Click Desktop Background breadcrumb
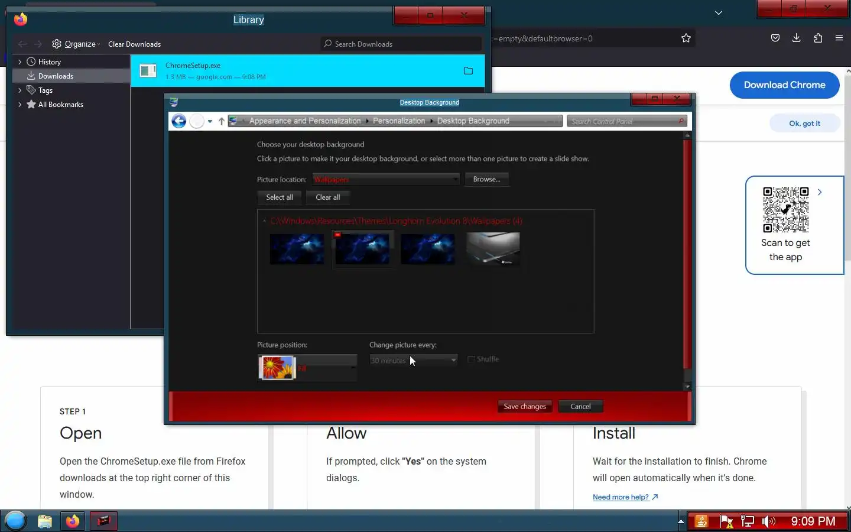851x532 pixels. point(473,121)
